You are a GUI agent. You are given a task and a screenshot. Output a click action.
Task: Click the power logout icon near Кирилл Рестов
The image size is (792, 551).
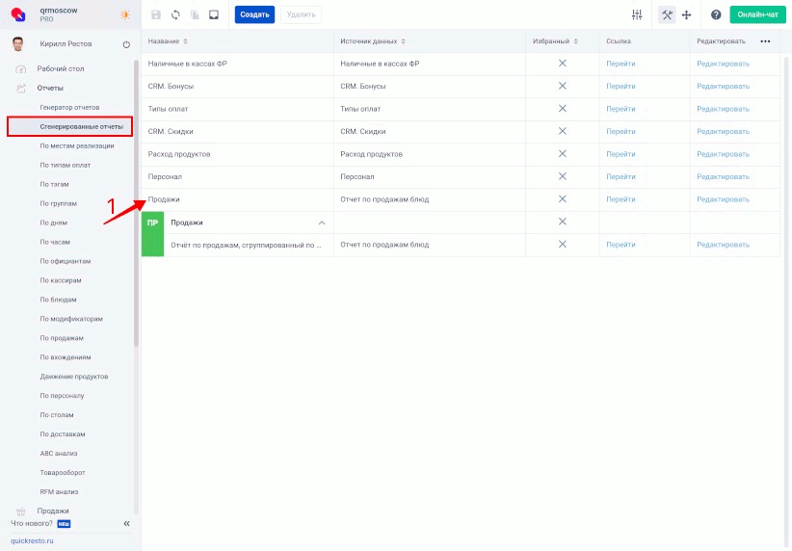(x=126, y=45)
